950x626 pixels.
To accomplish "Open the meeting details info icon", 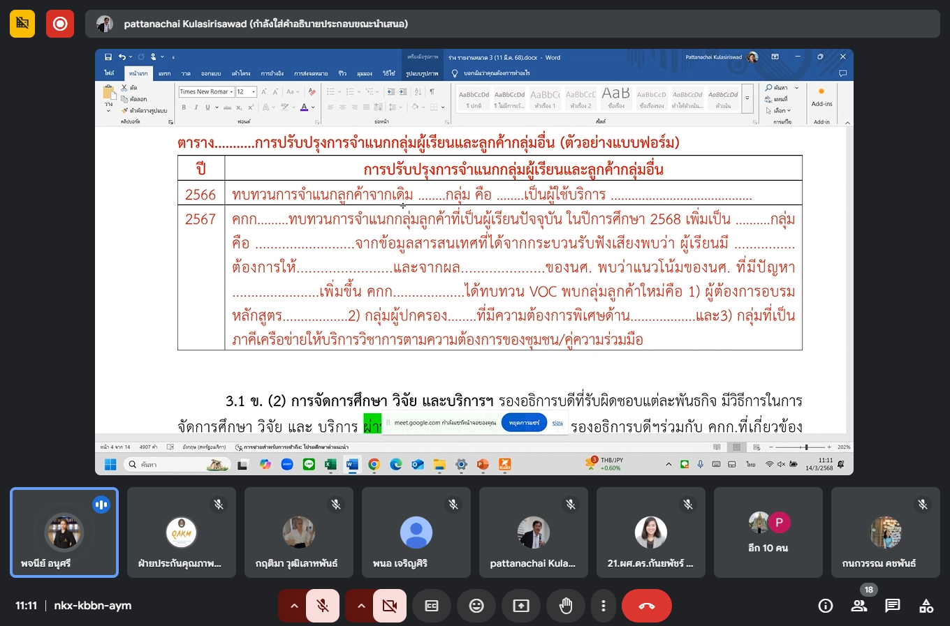I will pyautogui.click(x=826, y=606).
